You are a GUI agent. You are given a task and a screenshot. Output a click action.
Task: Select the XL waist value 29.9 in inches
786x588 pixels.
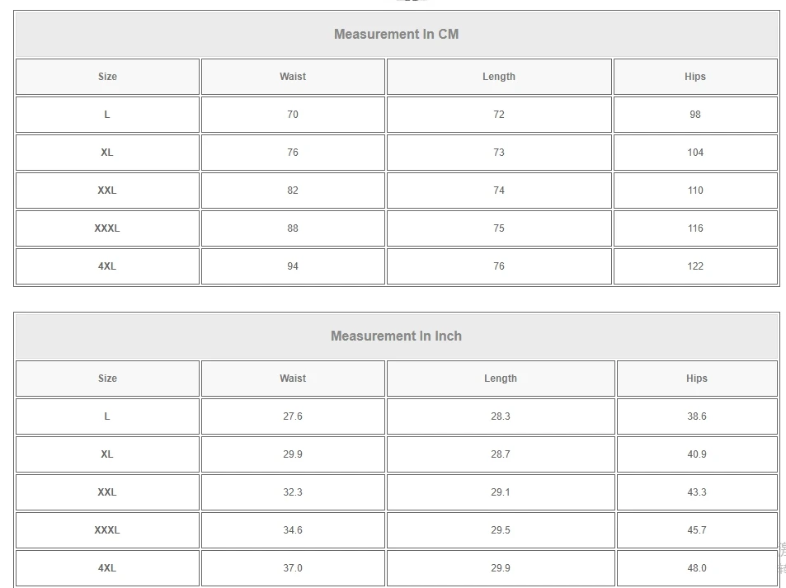(293, 454)
